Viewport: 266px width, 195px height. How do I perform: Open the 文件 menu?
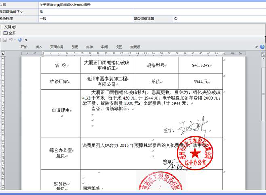(x=10, y=27)
